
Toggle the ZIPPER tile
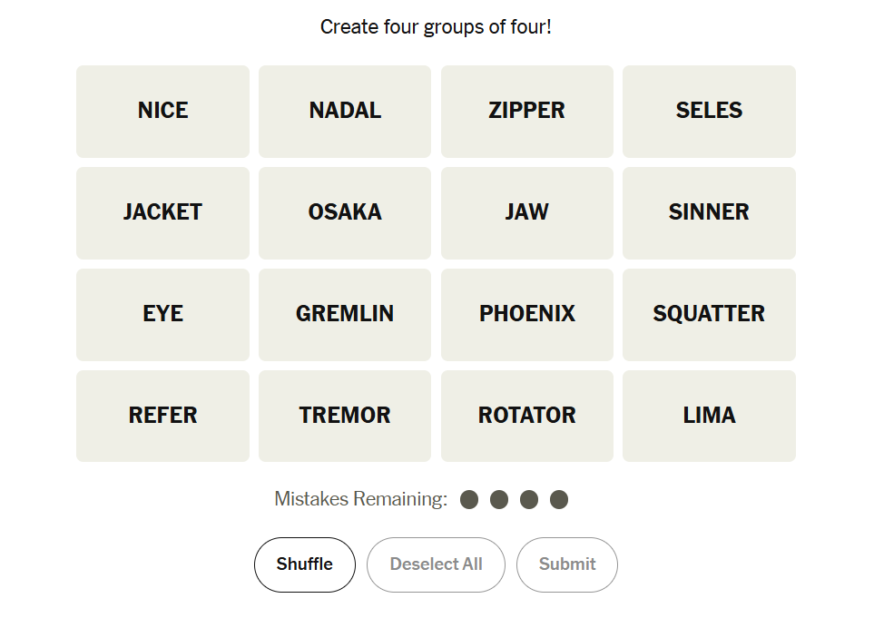point(526,111)
